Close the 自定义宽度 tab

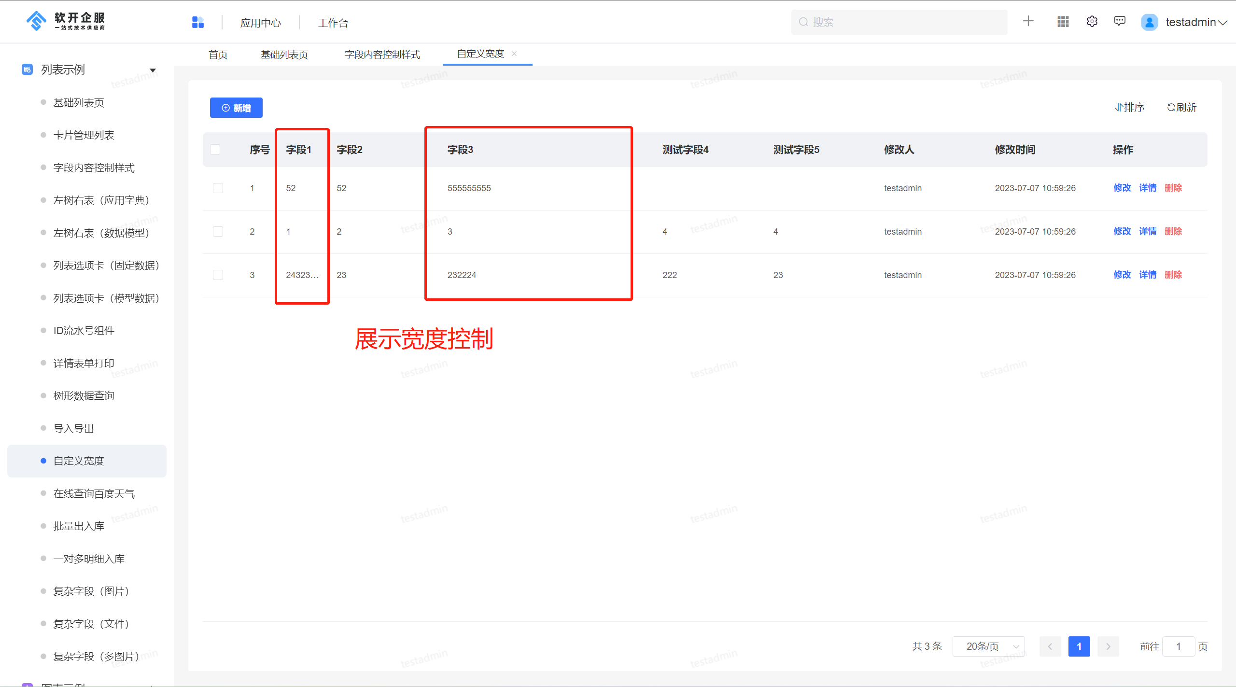[515, 53]
